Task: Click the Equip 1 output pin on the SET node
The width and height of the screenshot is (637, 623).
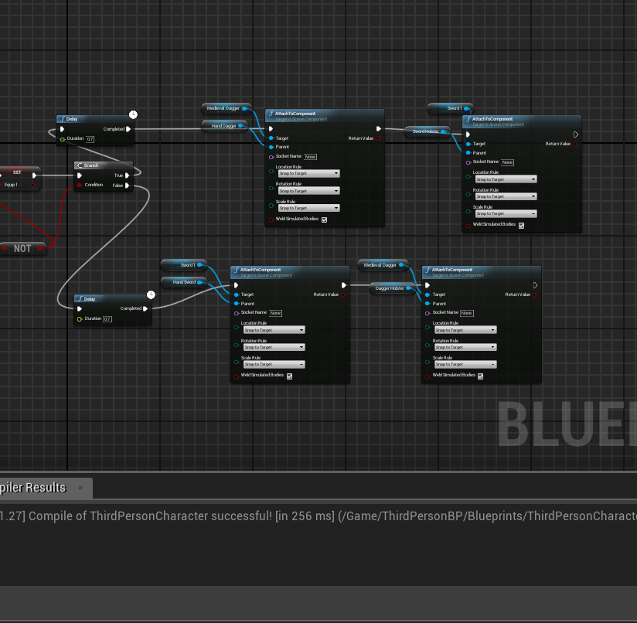Action: [33, 186]
